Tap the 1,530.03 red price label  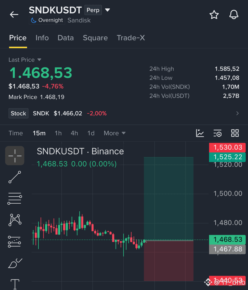tap(227, 148)
